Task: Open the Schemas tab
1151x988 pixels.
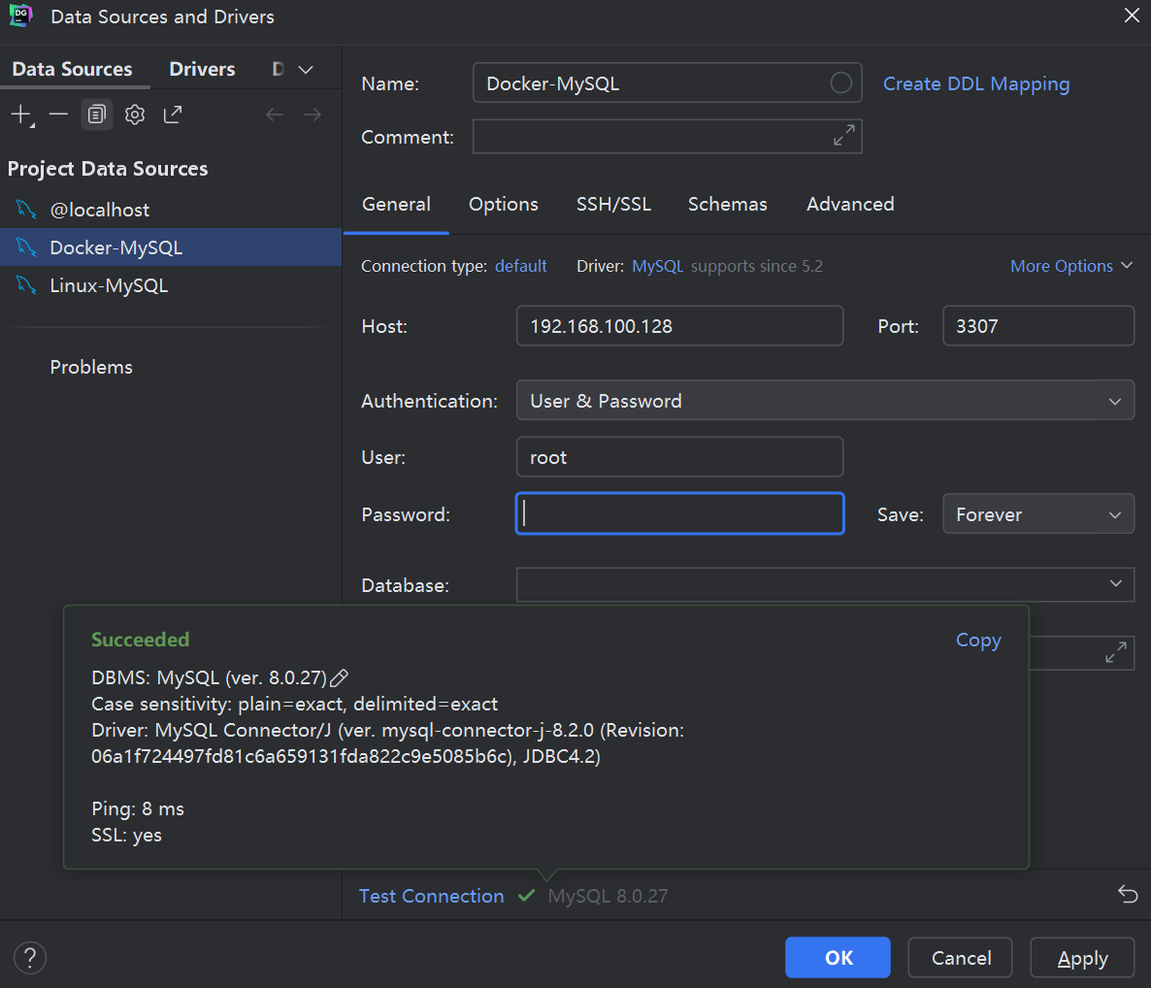Action: pyautogui.click(x=728, y=204)
